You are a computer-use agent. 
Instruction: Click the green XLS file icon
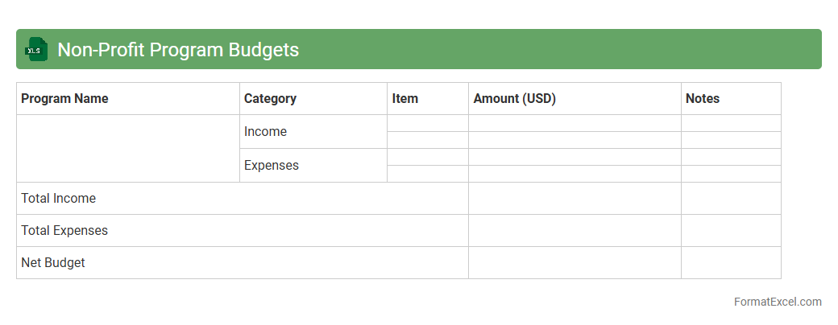coord(35,50)
